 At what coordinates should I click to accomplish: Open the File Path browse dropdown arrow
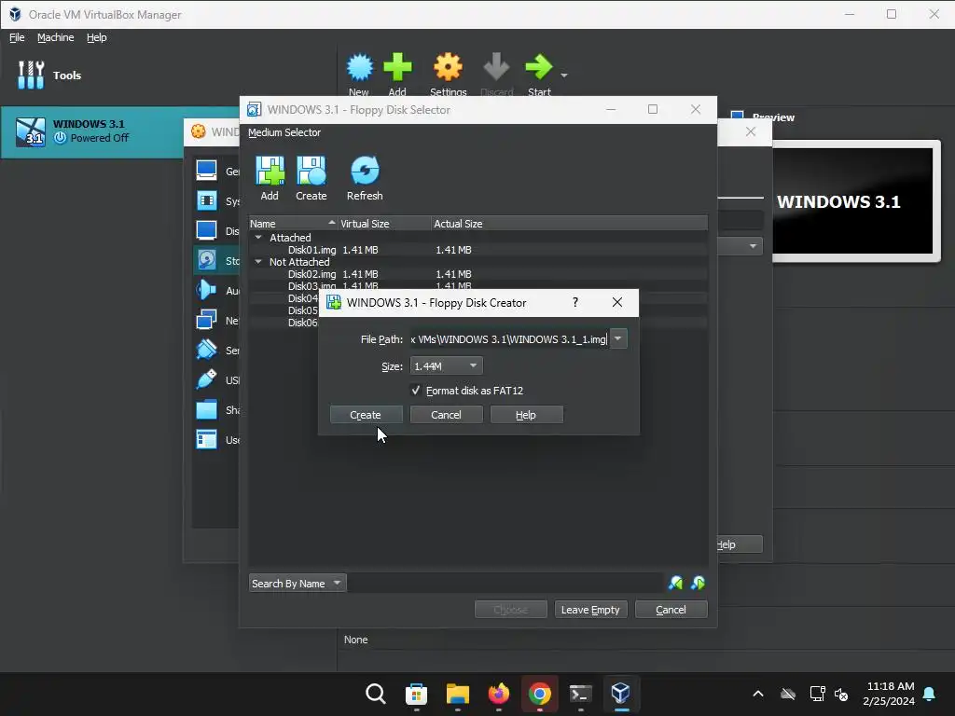tap(618, 338)
